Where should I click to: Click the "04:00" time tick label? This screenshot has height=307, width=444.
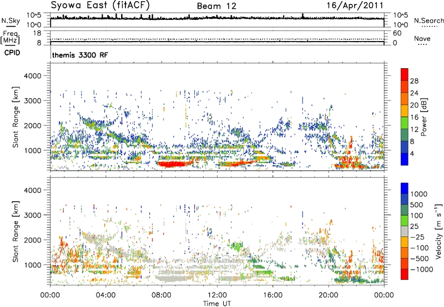click(106, 295)
